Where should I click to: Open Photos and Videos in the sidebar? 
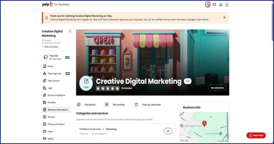click(x=56, y=124)
